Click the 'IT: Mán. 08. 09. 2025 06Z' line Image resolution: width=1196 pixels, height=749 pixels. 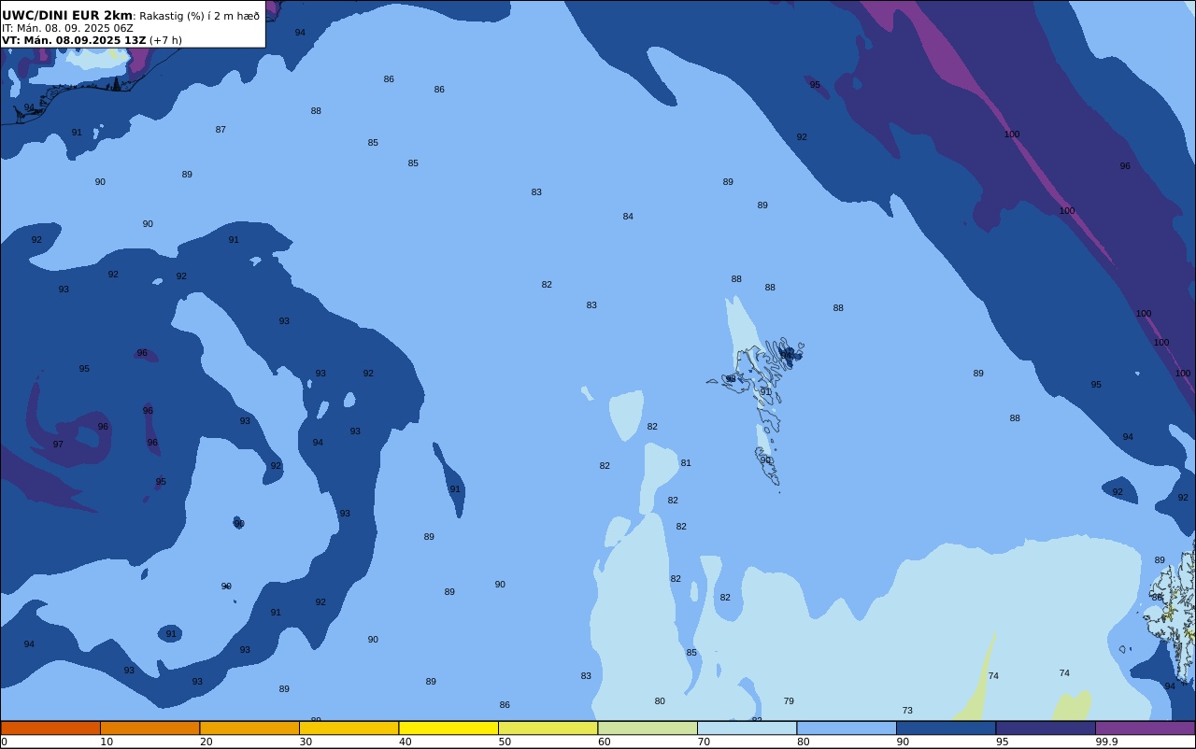pos(67,28)
